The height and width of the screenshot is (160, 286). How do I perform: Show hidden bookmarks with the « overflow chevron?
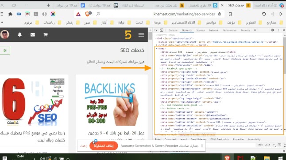(x=2, y=22)
